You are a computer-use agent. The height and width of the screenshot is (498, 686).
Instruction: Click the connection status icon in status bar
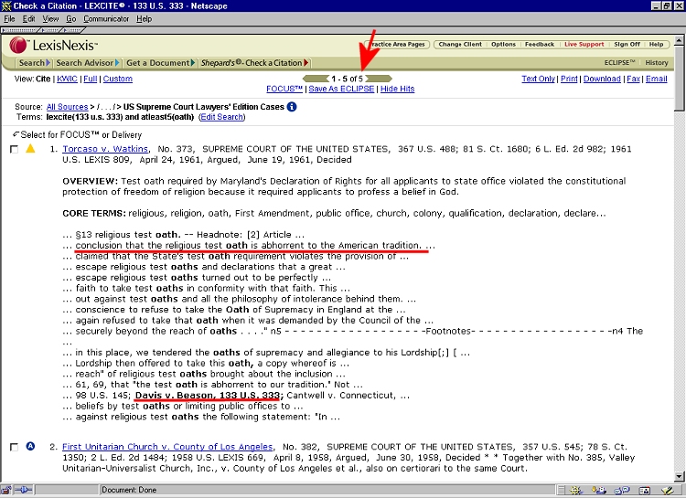click(x=24, y=490)
